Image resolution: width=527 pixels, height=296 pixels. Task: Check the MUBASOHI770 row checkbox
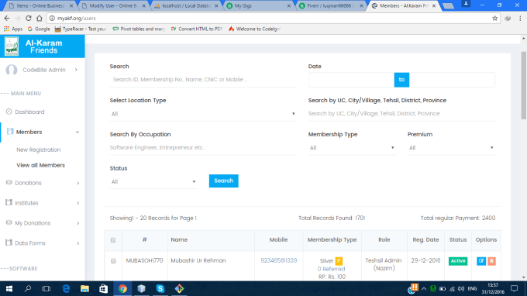pyautogui.click(x=113, y=261)
